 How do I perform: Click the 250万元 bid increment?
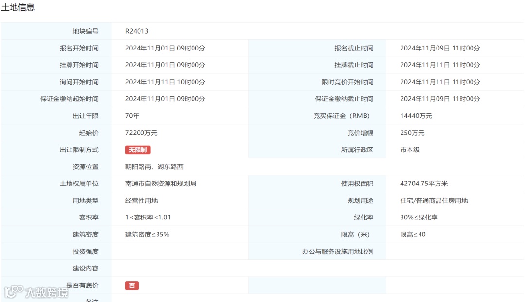[x=412, y=133]
